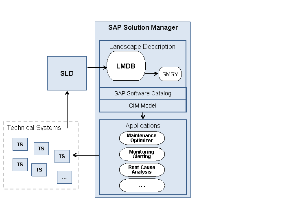This screenshot has width=293, height=220.
Task: Select the SAP Software Catalog bar
Action: pos(142,93)
